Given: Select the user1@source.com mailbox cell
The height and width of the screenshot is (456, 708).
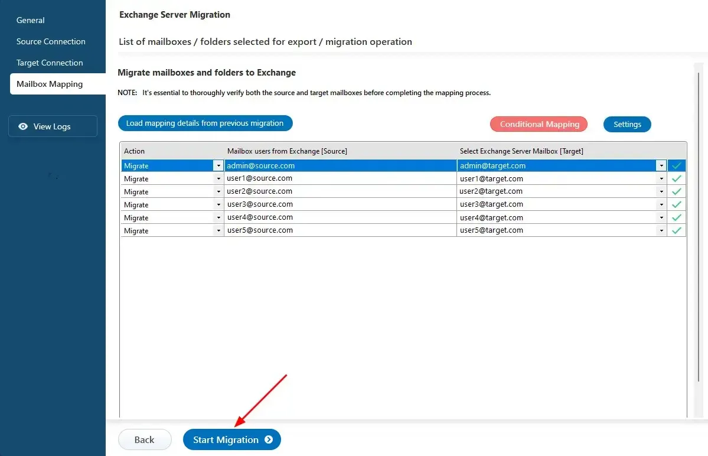Looking at the screenshot, I should [341, 178].
